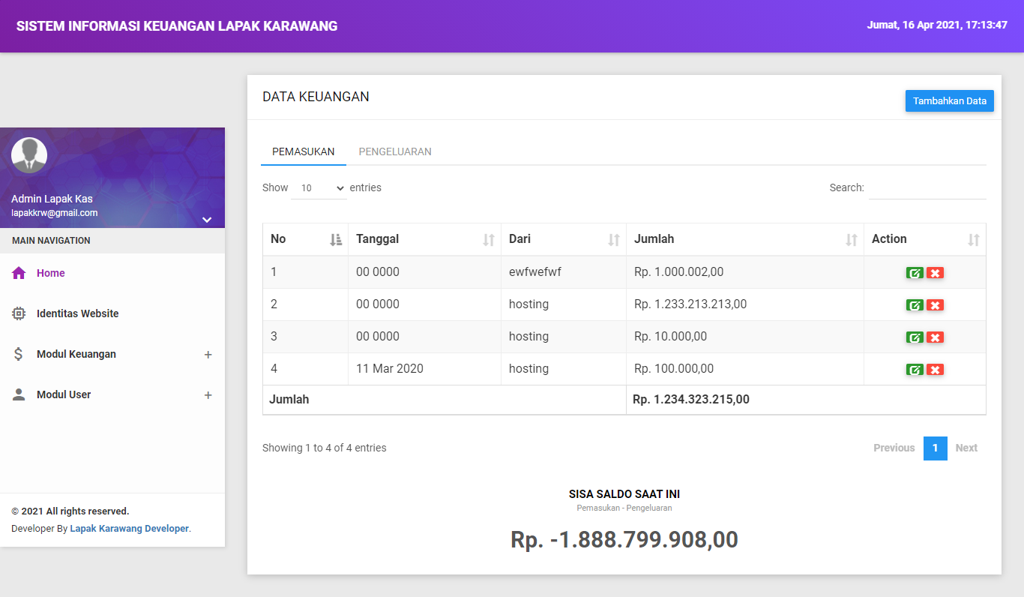This screenshot has height=597, width=1024.
Task: Sort by the Jumlah column icon
Action: [x=852, y=240]
